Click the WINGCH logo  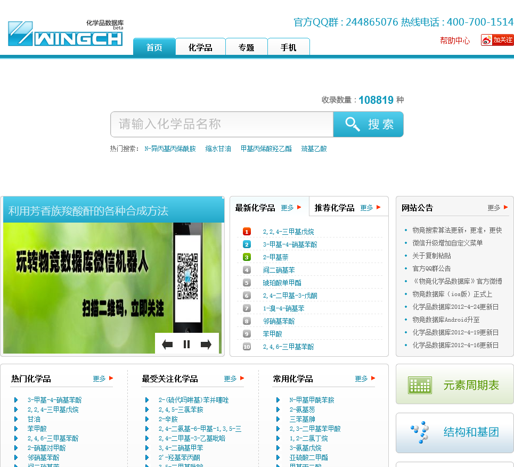point(66,33)
